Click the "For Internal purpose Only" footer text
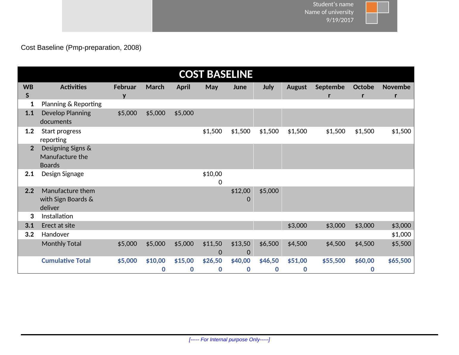This screenshot has width=459, height=355. pos(229,339)
